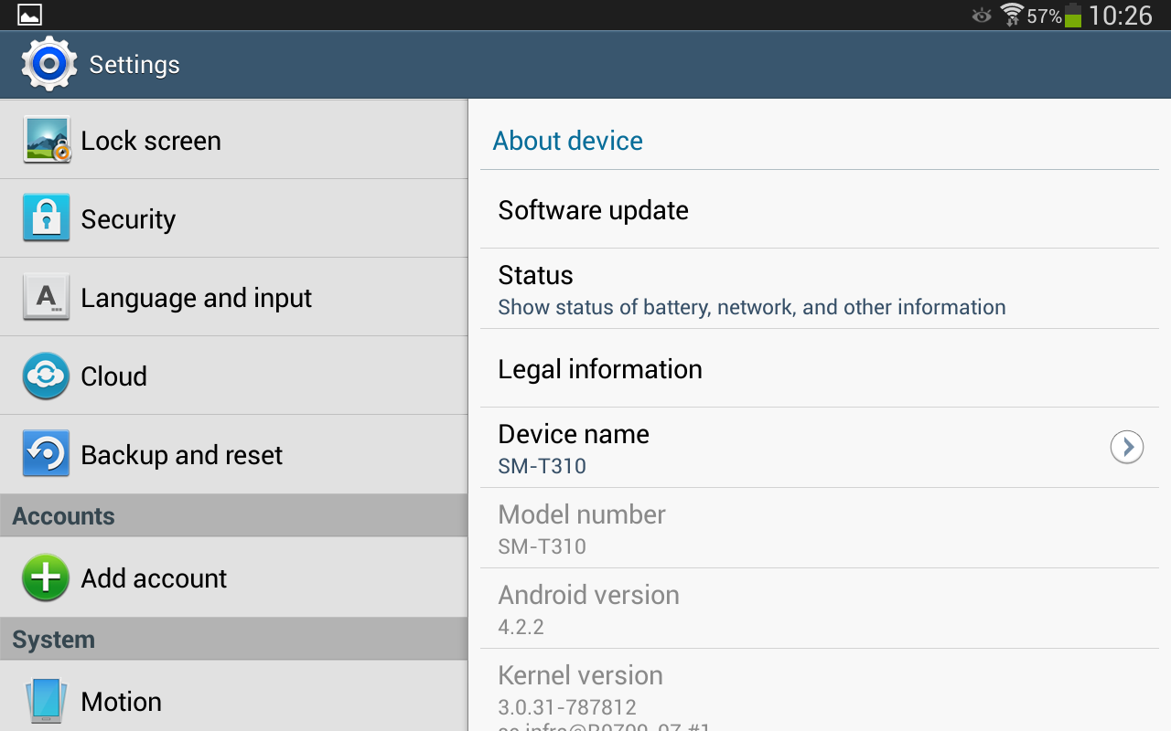The width and height of the screenshot is (1171, 731).
Task: Tap the Smart Stay eye icon
Action: pyautogui.click(x=982, y=16)
